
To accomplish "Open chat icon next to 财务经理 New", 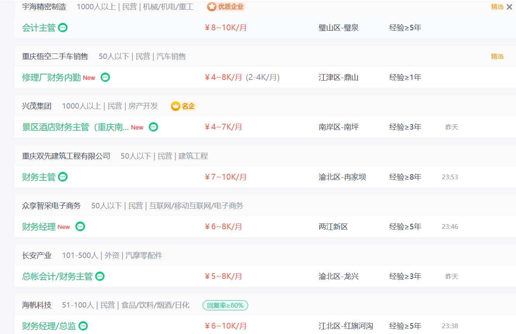I will pyautogui.click(x=80, y=227).
